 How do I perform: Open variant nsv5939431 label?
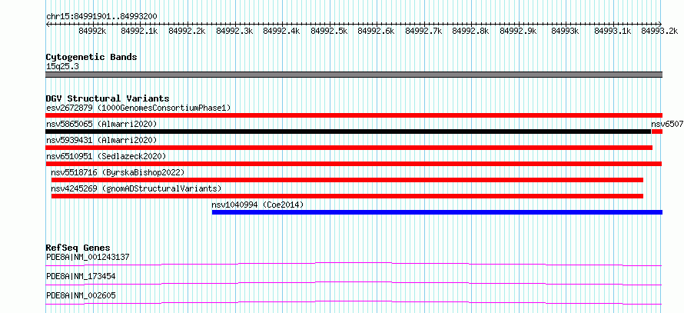tap(101, 140)
